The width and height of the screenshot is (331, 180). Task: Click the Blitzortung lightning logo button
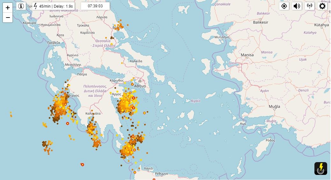point(321,169)
